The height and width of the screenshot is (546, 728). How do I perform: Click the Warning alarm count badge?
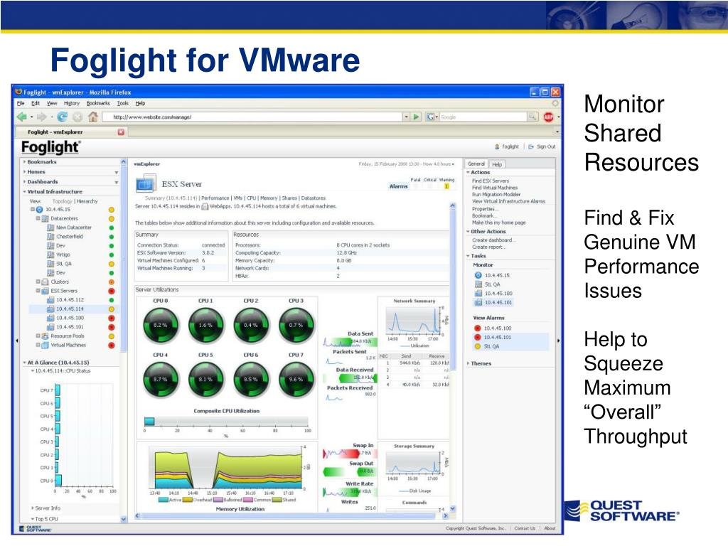446,186
